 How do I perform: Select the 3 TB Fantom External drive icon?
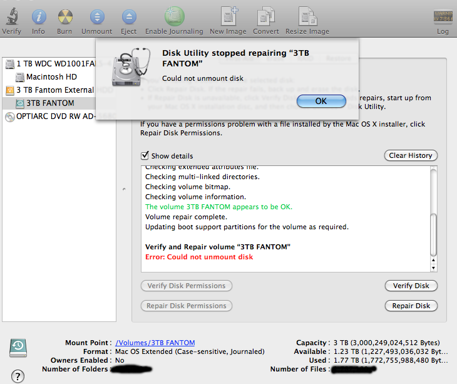(x=10, y=90)
